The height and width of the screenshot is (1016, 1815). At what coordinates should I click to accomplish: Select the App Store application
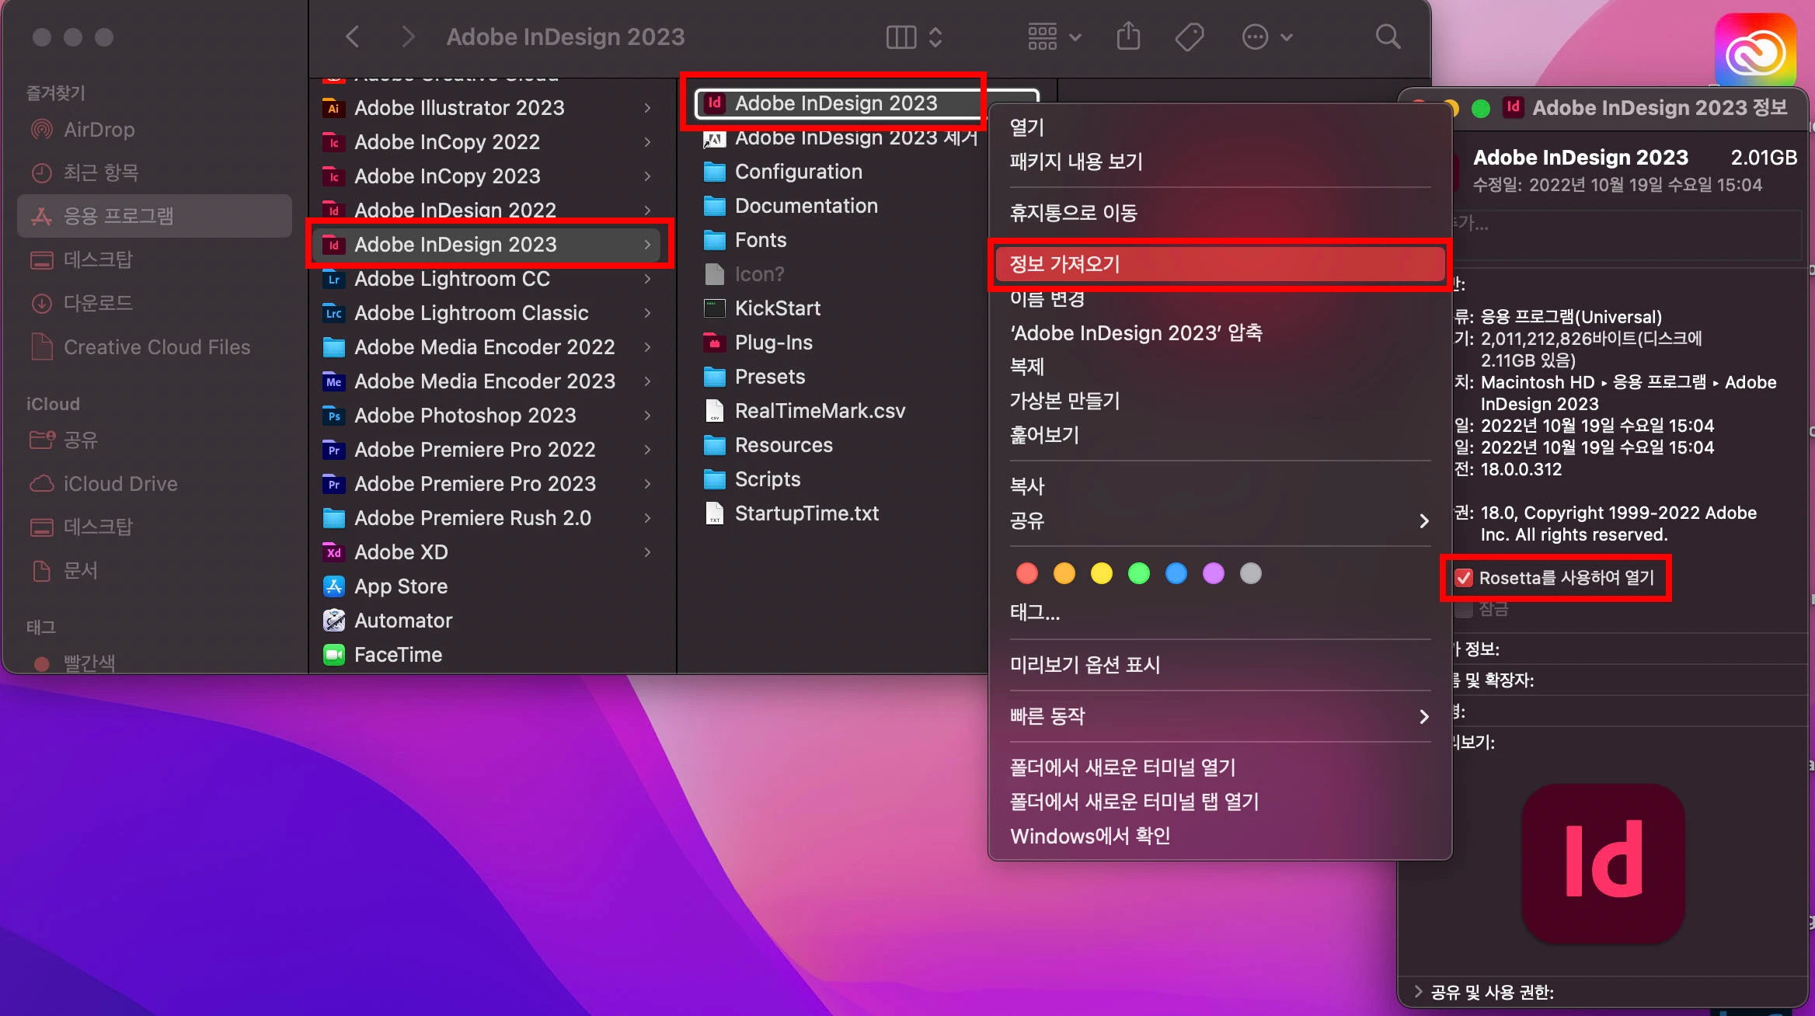(x=400, y=586)
